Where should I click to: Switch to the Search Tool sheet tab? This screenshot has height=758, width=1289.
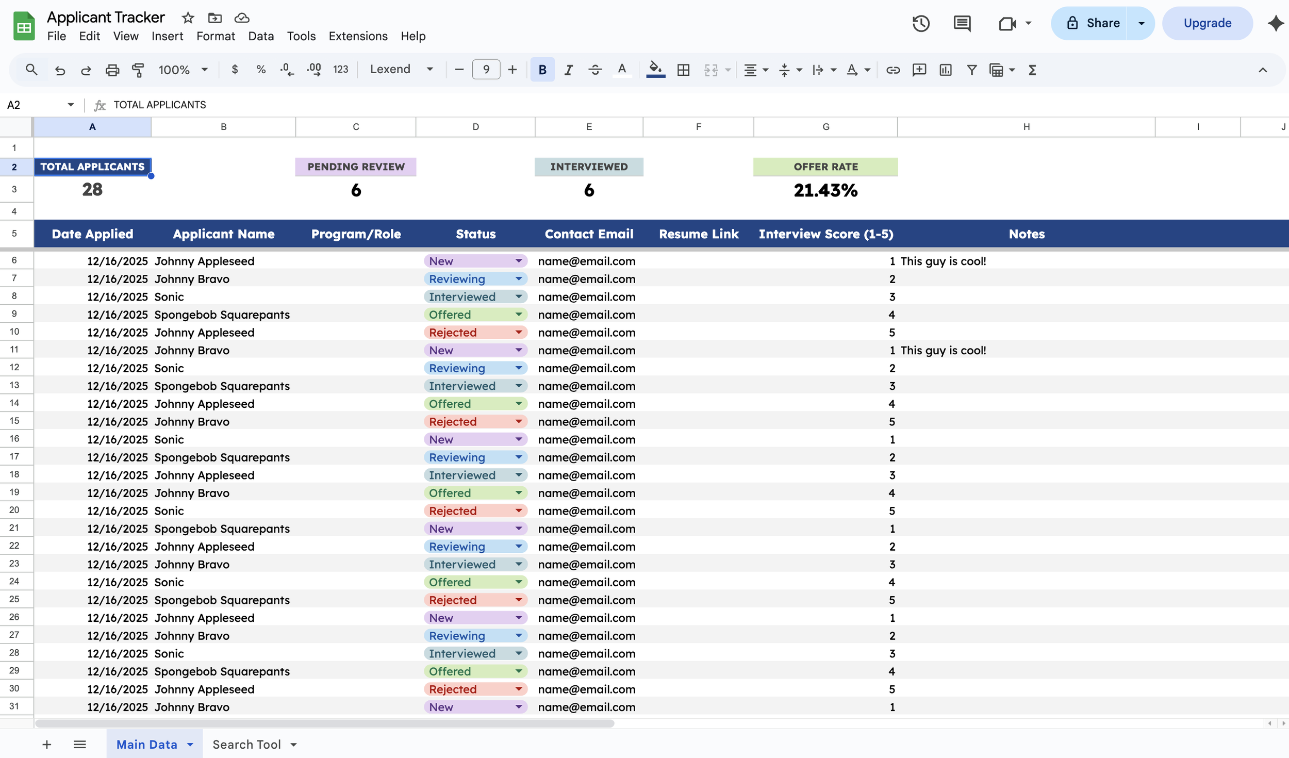246,744
